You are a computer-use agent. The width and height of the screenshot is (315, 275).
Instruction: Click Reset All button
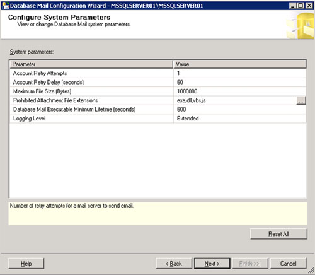(278, 234)
